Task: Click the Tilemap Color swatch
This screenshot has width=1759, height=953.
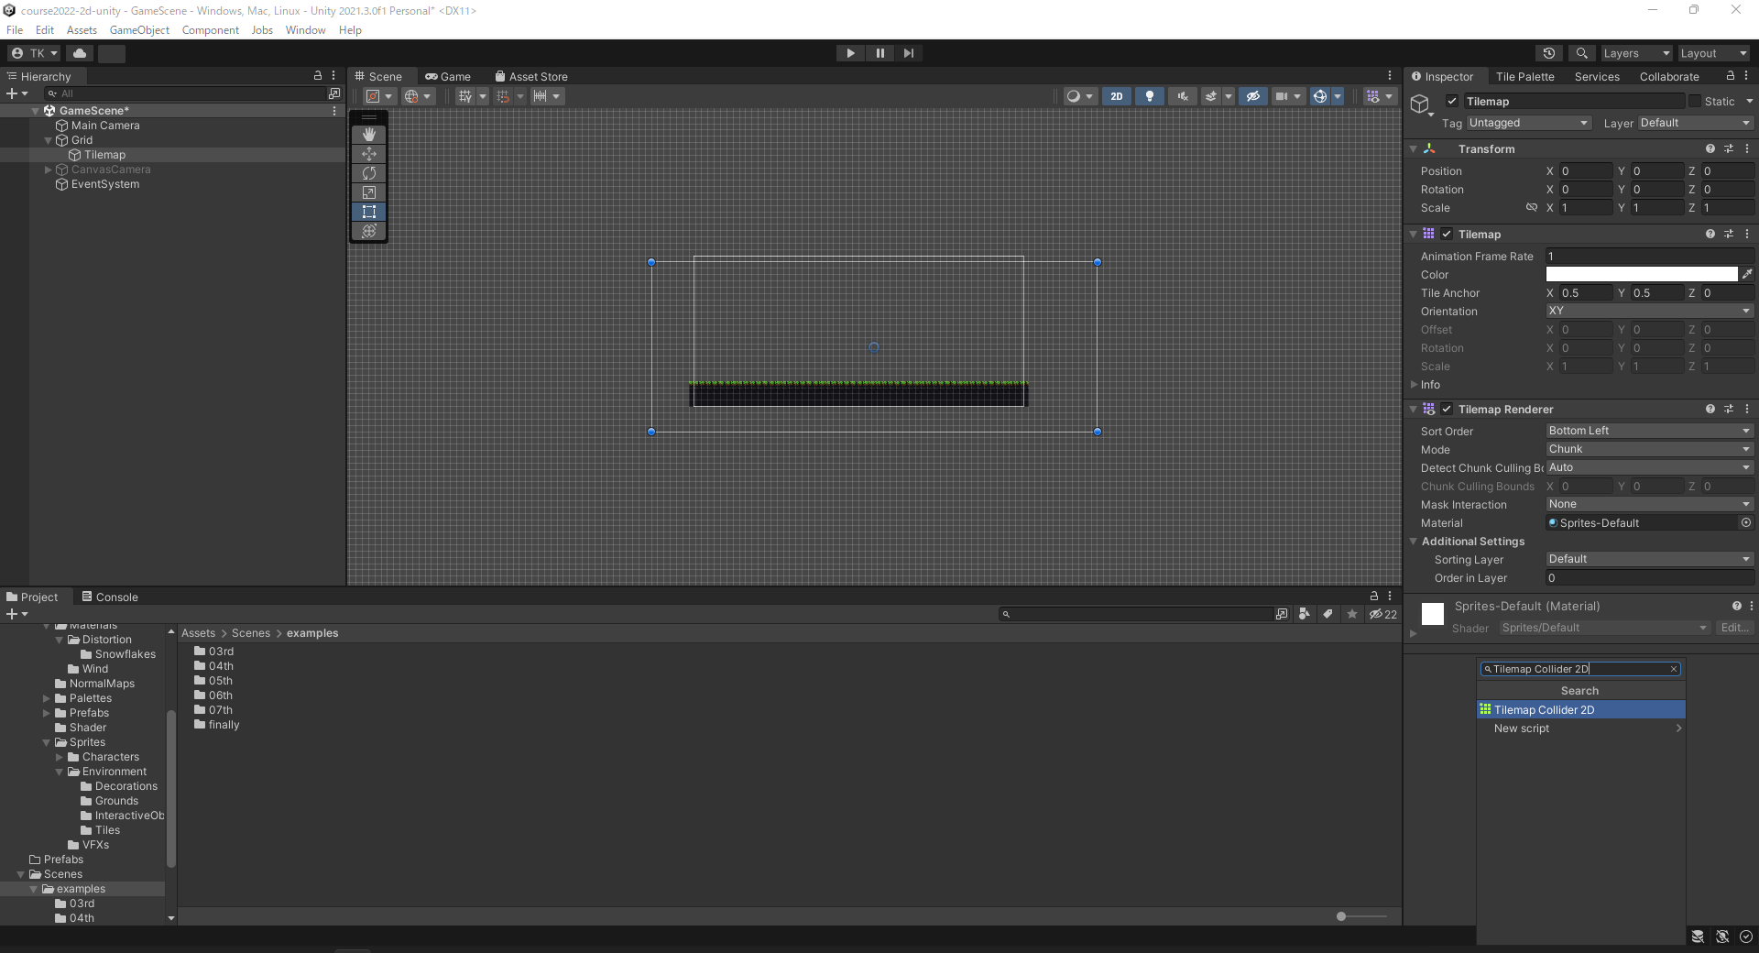Action: [x=1642, y=275]
